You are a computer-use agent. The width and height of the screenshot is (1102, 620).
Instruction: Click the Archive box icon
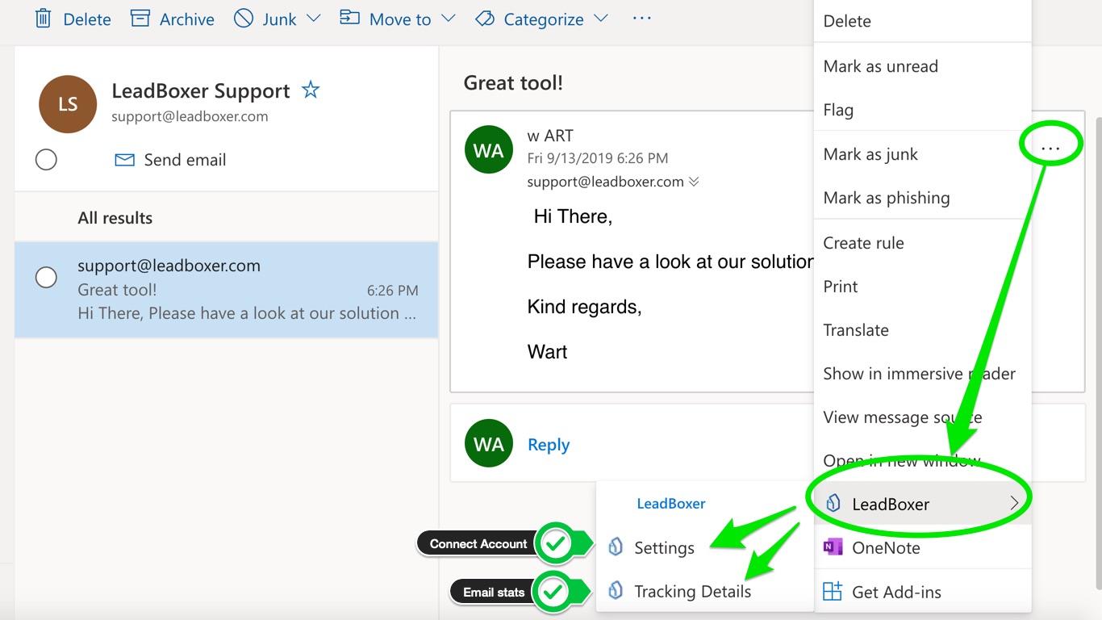pyautogui.click(x=140, y=19)
